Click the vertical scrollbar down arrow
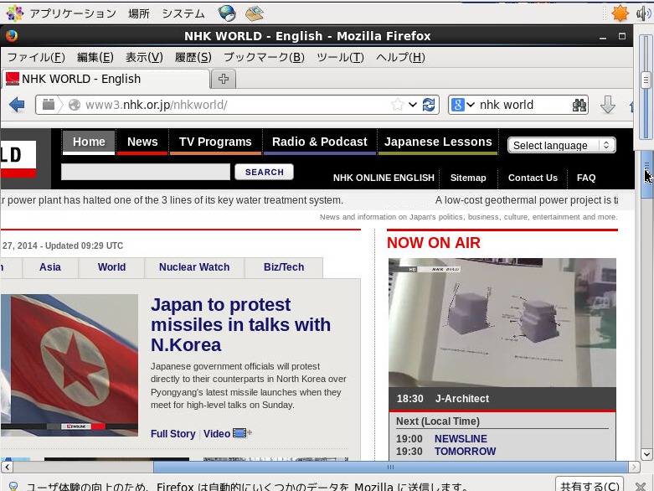 [x=646, y=454]
